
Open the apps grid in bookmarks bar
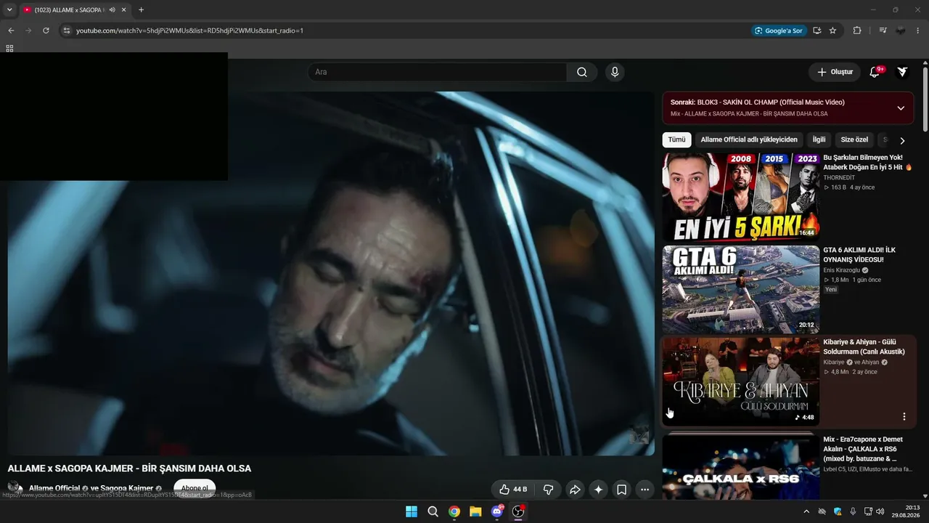(9, 49)
